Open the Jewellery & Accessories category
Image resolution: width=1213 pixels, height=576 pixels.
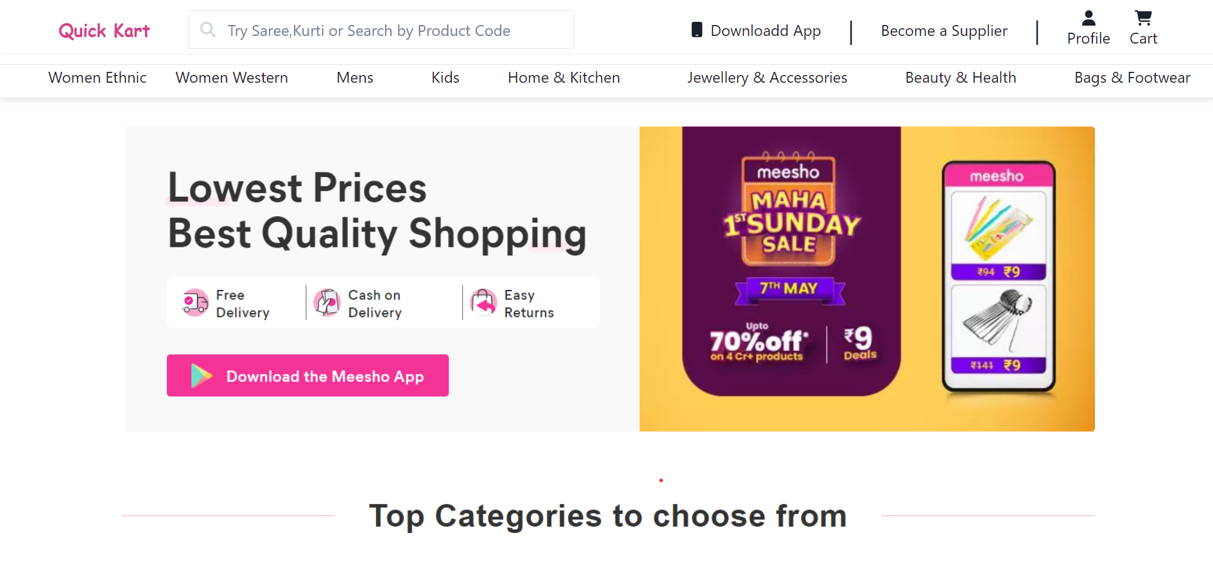tap(767, 78)
